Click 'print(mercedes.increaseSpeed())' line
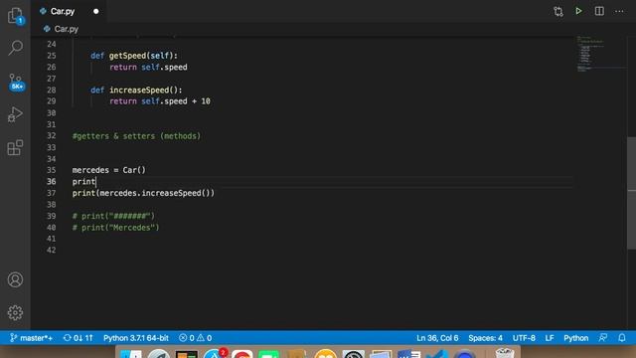Screen dimensions: 636x358 [x=143, y=193]
